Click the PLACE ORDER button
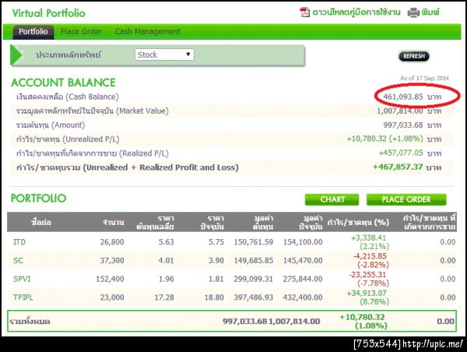The height and width of the screenshot is (352, 467). pyautogui.click(x=406, y=199)
